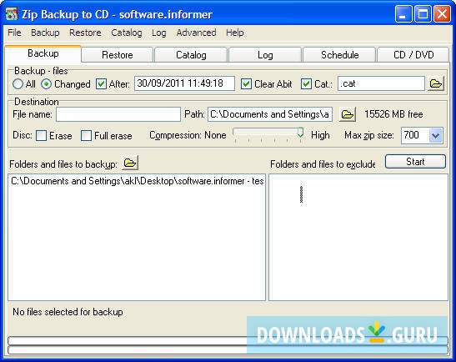Open the Catalog menu

tap(127, 33)
